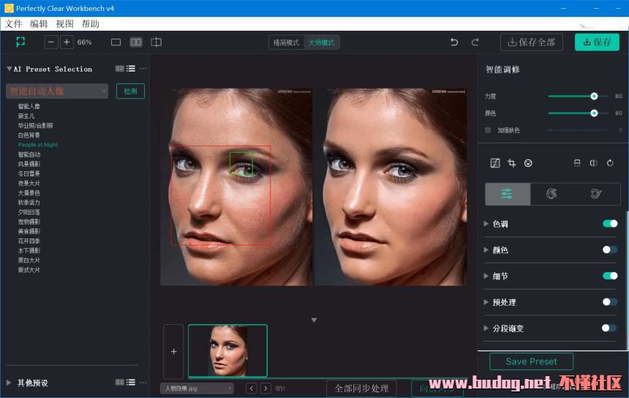The image size is (629, 398).
Task: Click the undo arrow in the toolbar
Action: [454, 42]
